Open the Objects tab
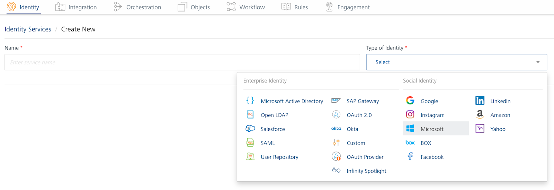 [x=194, y=7]
